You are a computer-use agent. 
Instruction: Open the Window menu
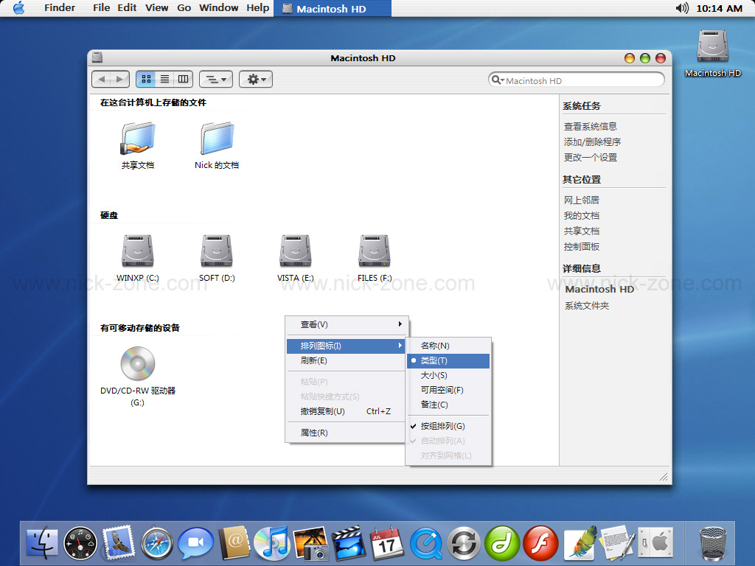pyautogui.click(x=218, y=8)
